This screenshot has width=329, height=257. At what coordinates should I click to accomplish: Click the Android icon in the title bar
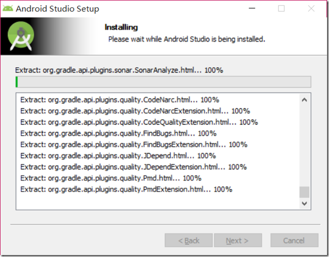8,9
